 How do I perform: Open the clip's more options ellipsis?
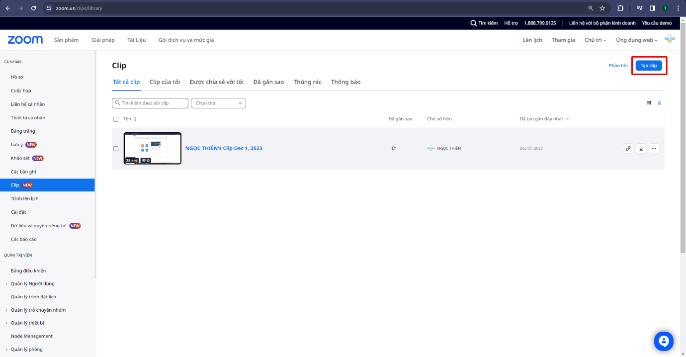tap(654, 148)
